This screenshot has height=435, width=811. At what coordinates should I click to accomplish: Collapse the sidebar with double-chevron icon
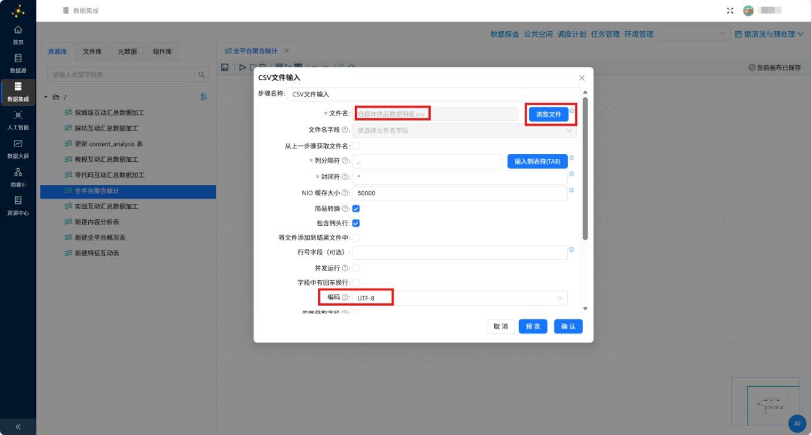18,427
